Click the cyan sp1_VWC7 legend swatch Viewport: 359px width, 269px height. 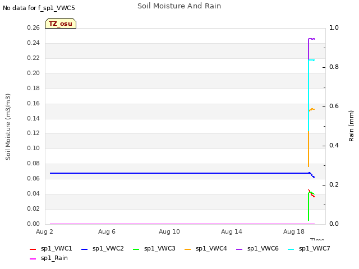tap(291, 249)
